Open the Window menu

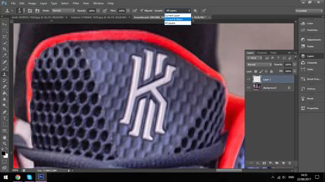point(98,3)
